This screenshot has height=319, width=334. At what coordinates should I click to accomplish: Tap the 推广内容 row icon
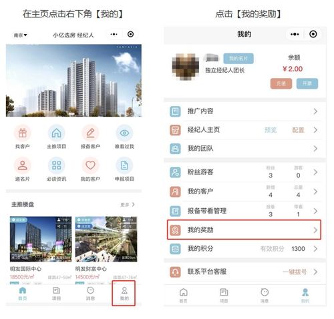(x=175, y=111)
